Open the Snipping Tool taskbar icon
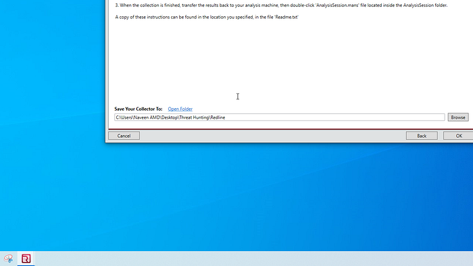Image resolution: width=473 pixels, height=266 pixels. pyautogui.click(x=8, y=259)
